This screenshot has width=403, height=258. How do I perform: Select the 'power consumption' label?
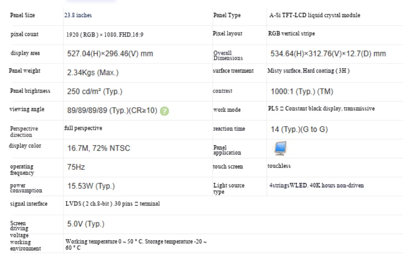[26, 188]
